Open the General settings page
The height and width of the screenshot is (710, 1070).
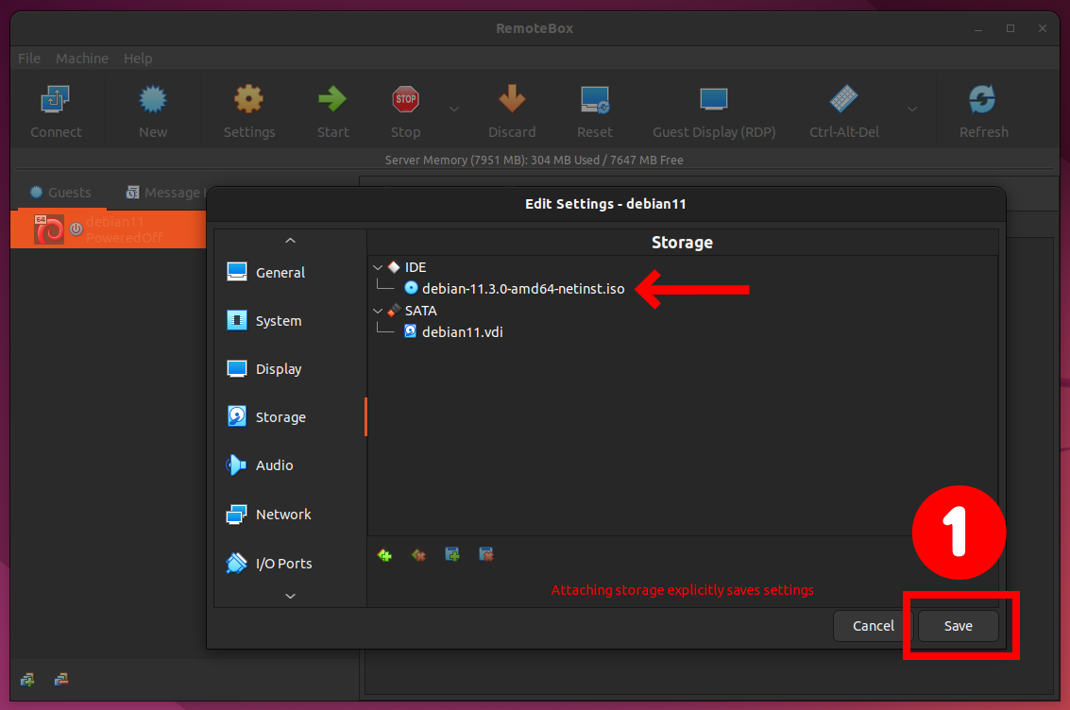coord(289,272)
